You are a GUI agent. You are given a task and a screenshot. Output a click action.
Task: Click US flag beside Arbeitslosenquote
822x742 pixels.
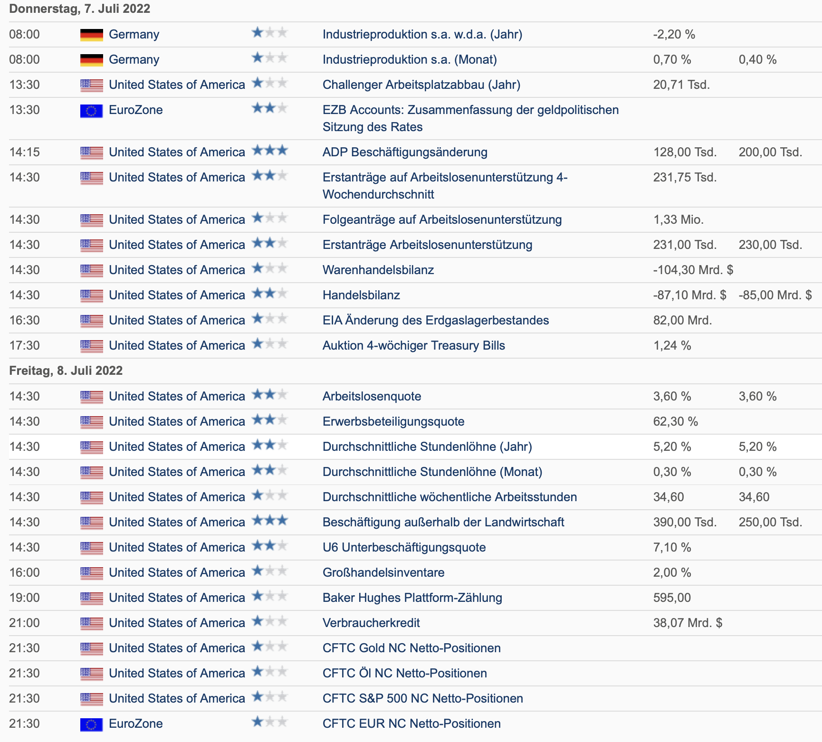[91, 397]
